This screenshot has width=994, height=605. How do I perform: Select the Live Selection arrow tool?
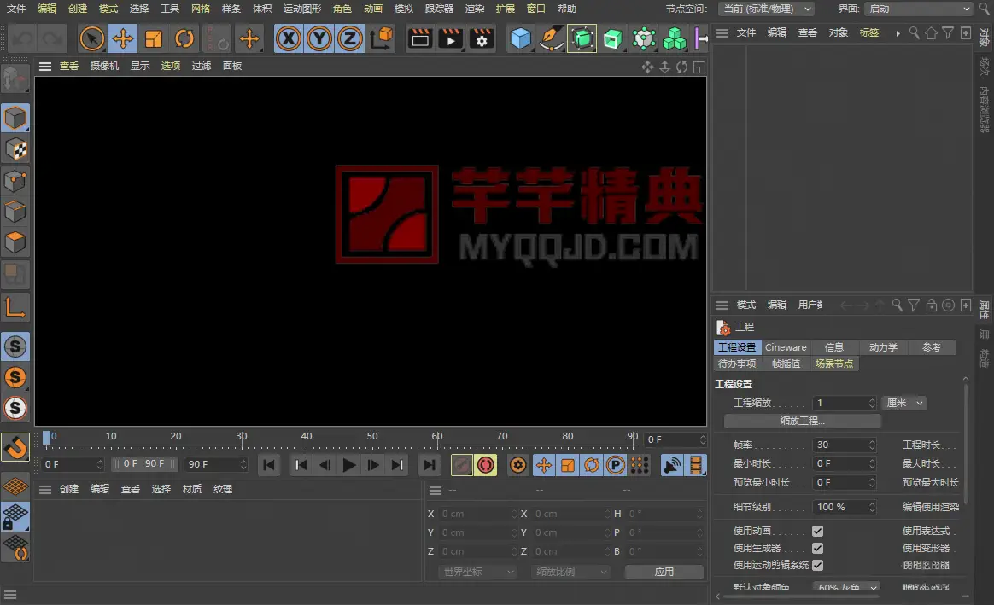(x=91, y=38)
